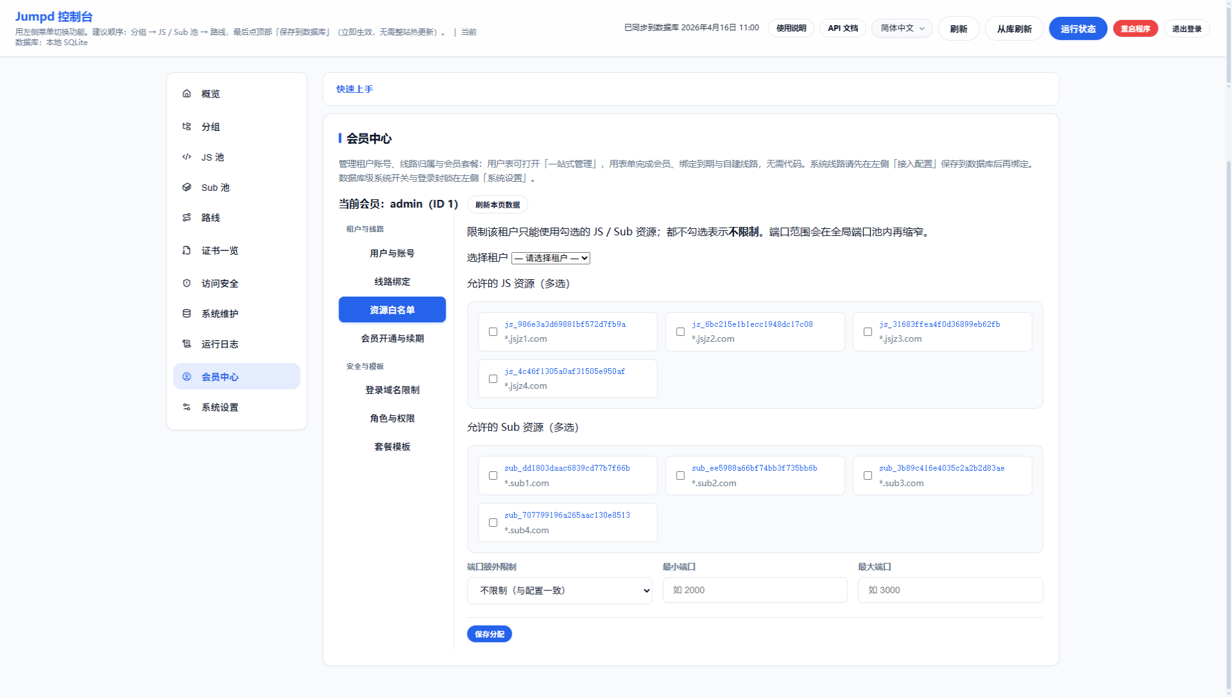Open the 角色与权限 section

pyautogui.click(x=392, y=418)
